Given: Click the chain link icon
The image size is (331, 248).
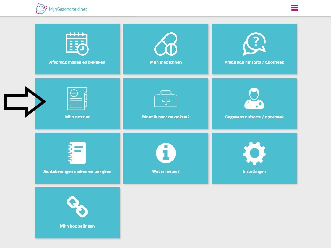Looking at the screenshot, I should 77,207.
